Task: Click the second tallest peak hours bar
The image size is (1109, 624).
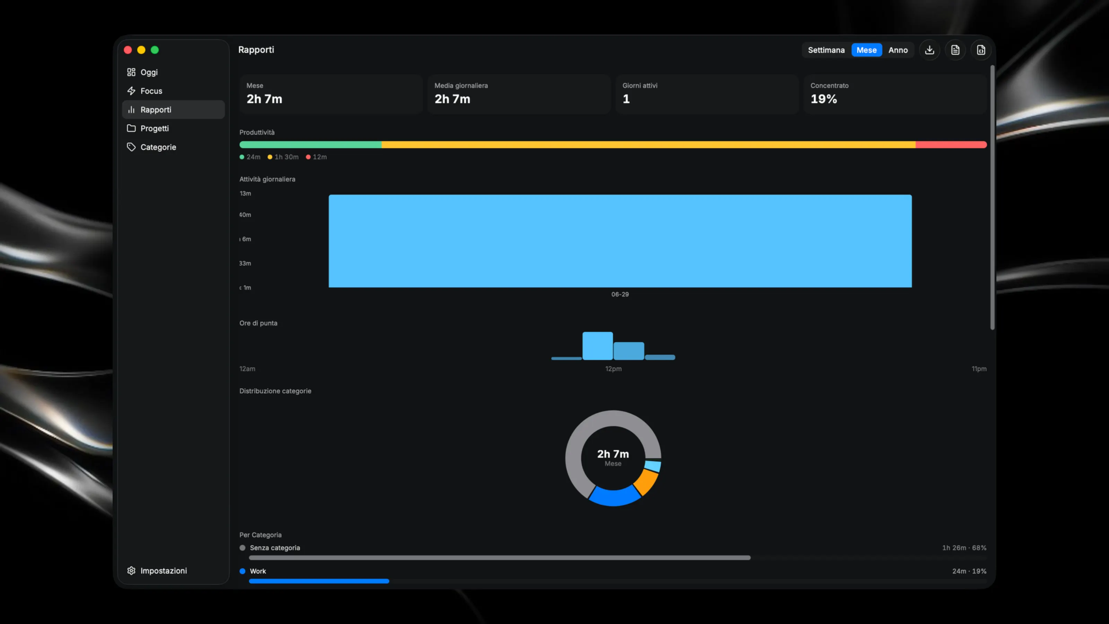Action: (x=629, y=351)
